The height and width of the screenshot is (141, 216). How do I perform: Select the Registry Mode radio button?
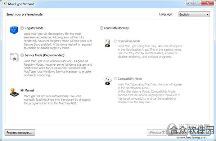coord(22,28)
